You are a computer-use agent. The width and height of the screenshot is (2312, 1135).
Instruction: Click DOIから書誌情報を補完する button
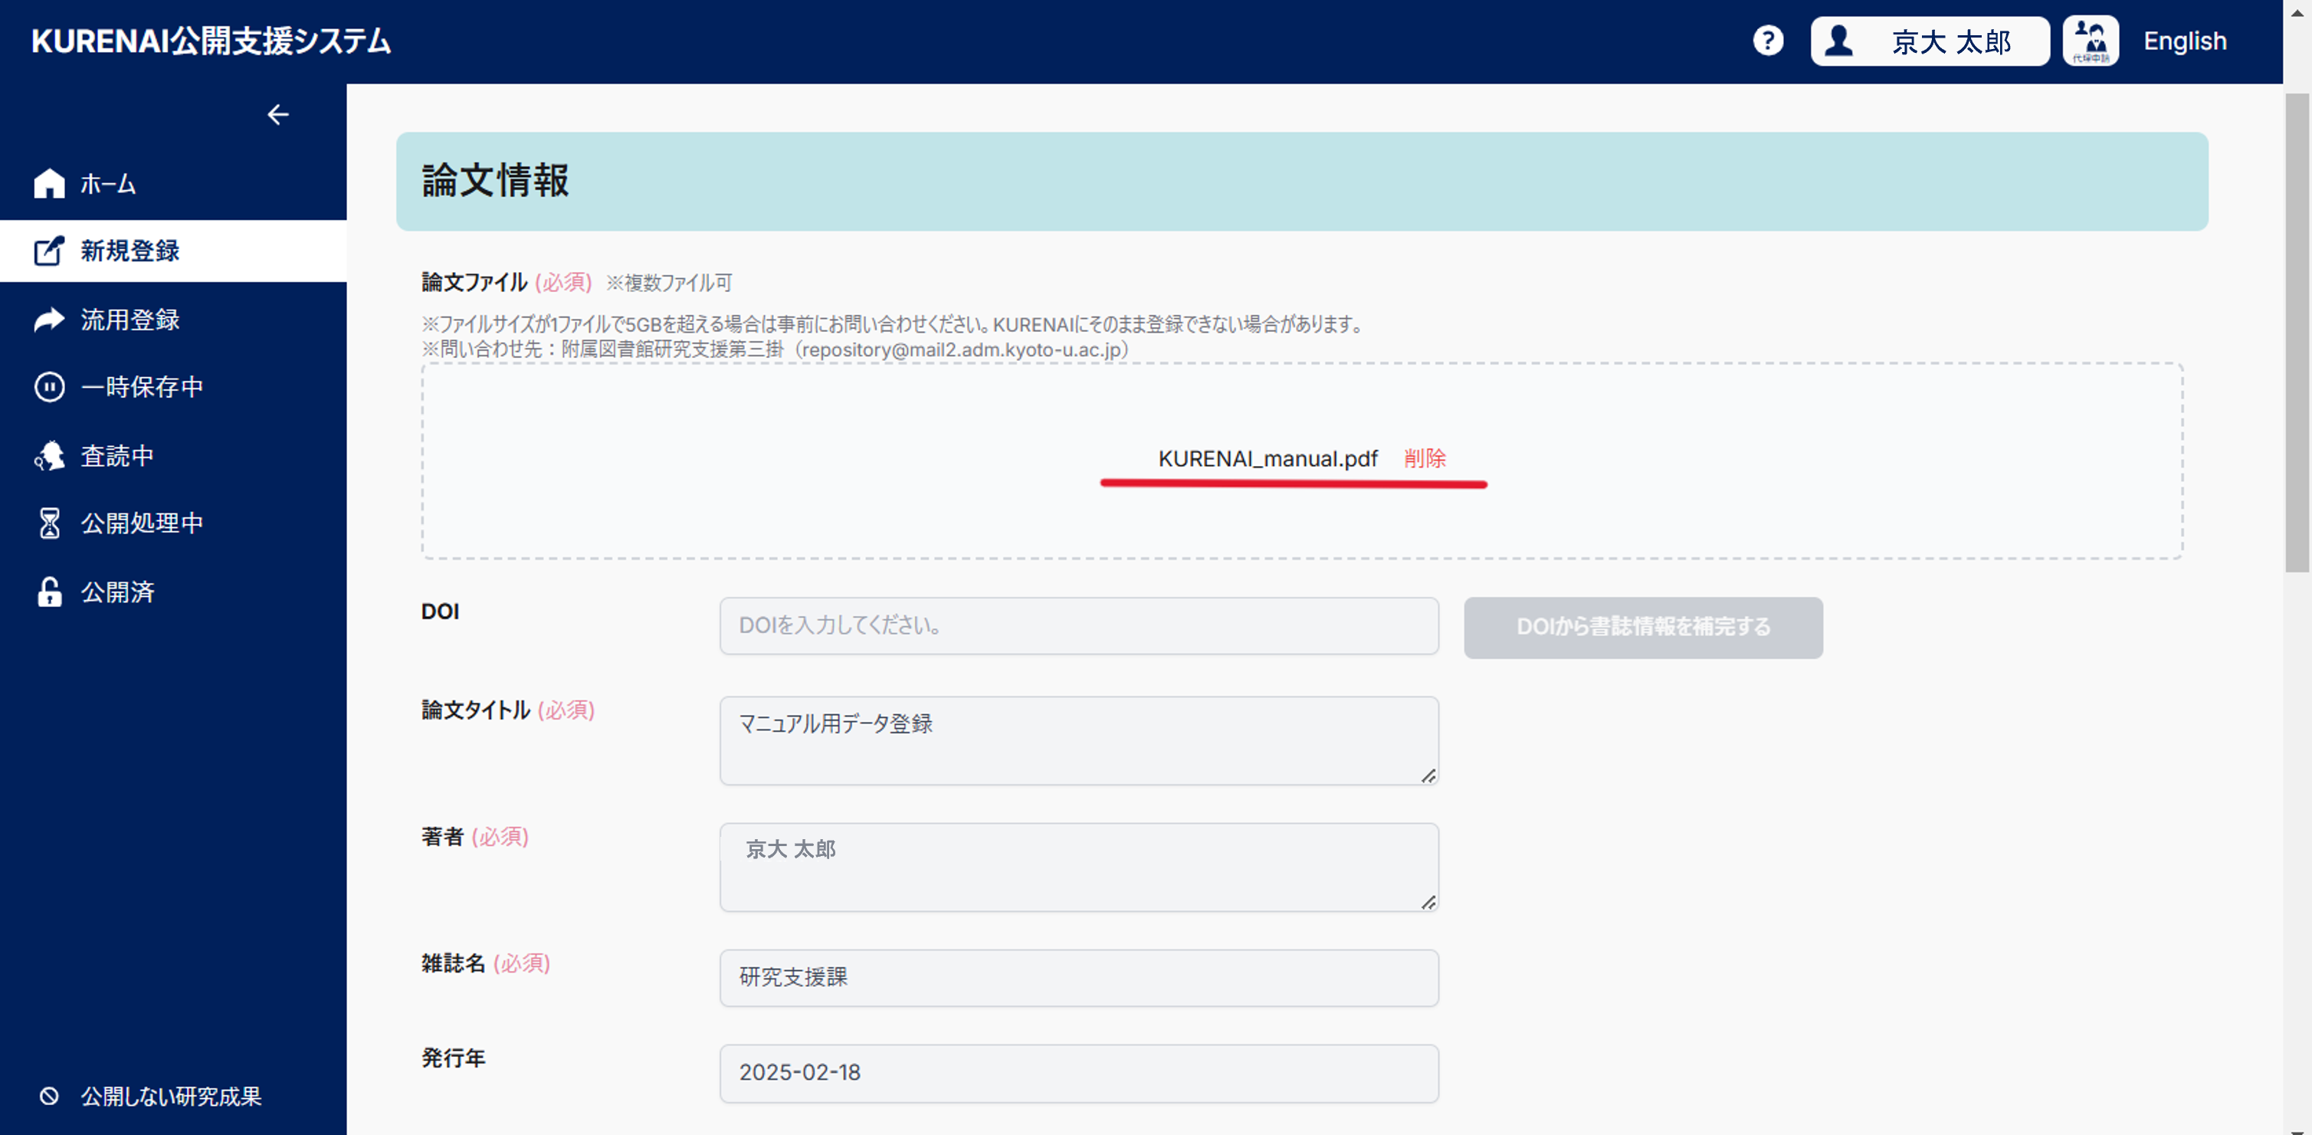coord(1642,627)
